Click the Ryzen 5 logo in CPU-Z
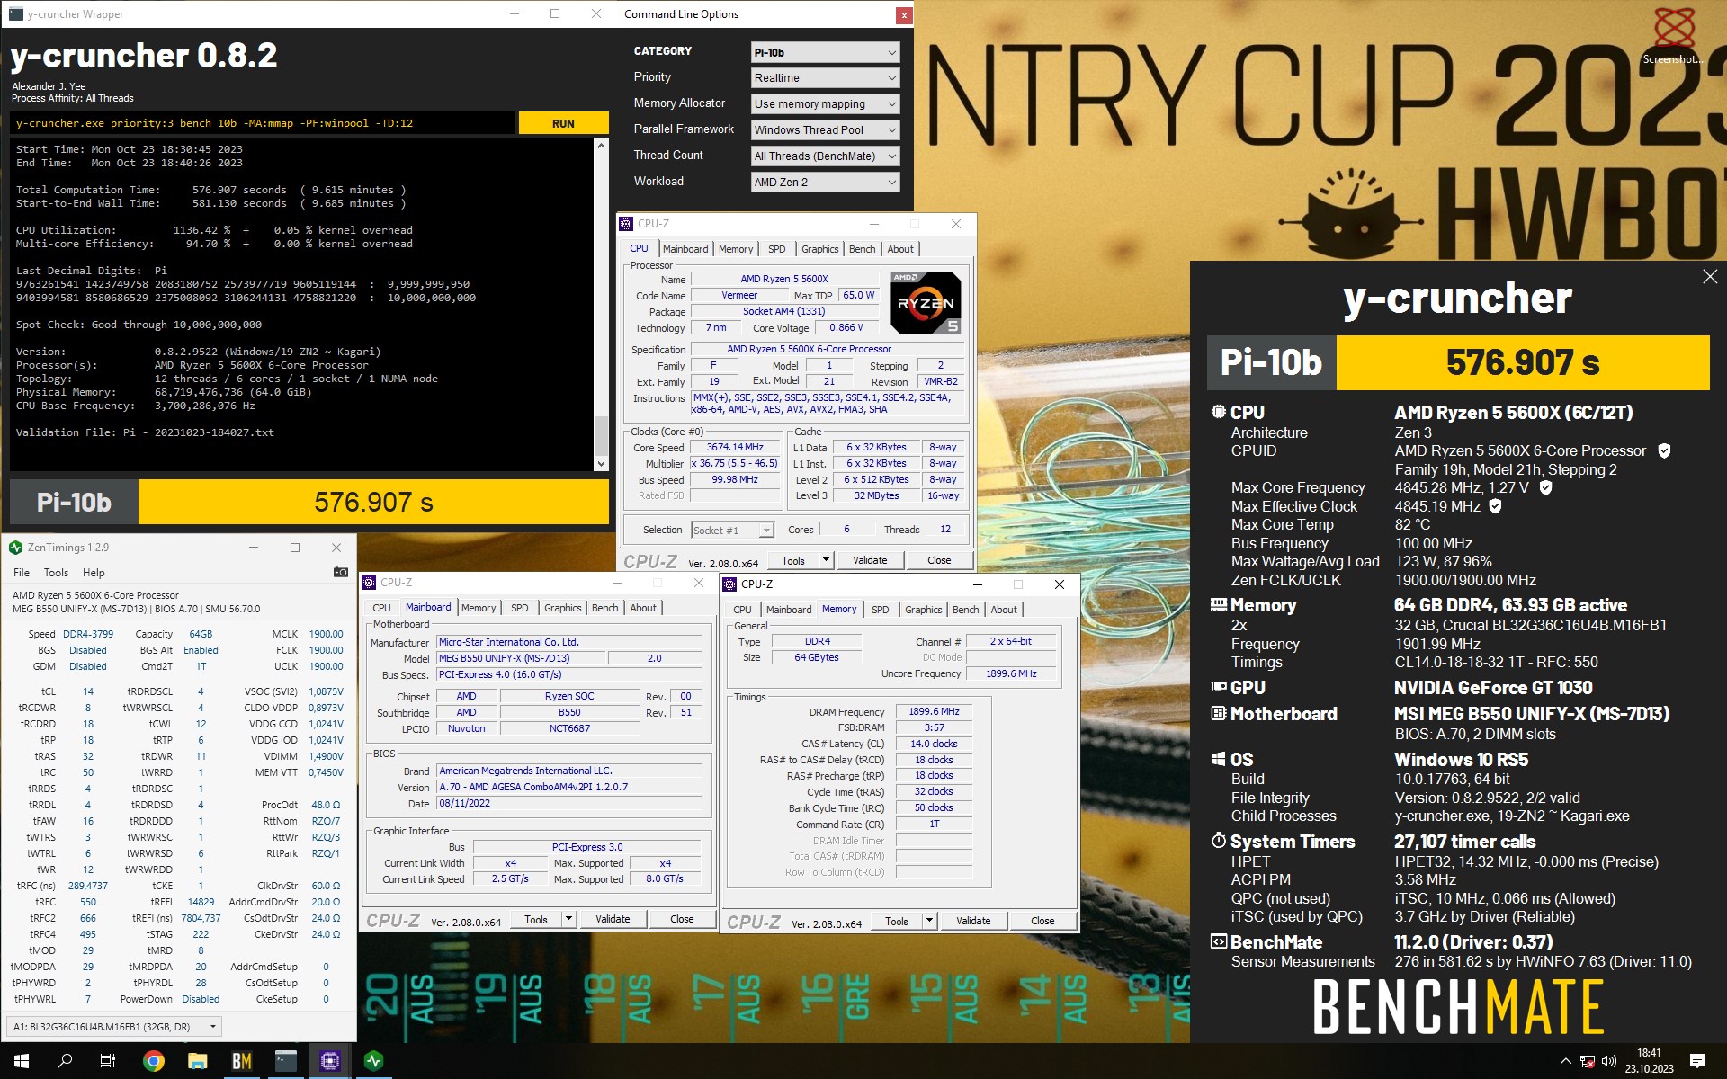 (x=926, y=302)
